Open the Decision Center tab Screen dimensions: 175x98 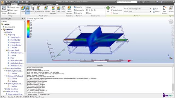click(23, 4)
